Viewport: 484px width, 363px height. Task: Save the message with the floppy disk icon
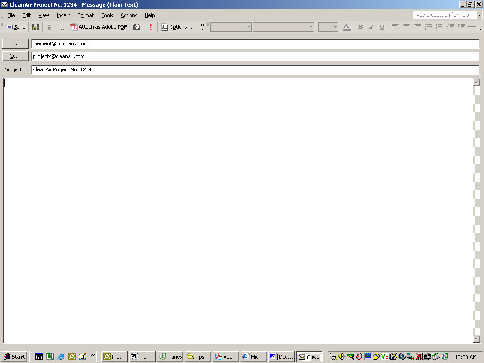(x=35, y=27)
